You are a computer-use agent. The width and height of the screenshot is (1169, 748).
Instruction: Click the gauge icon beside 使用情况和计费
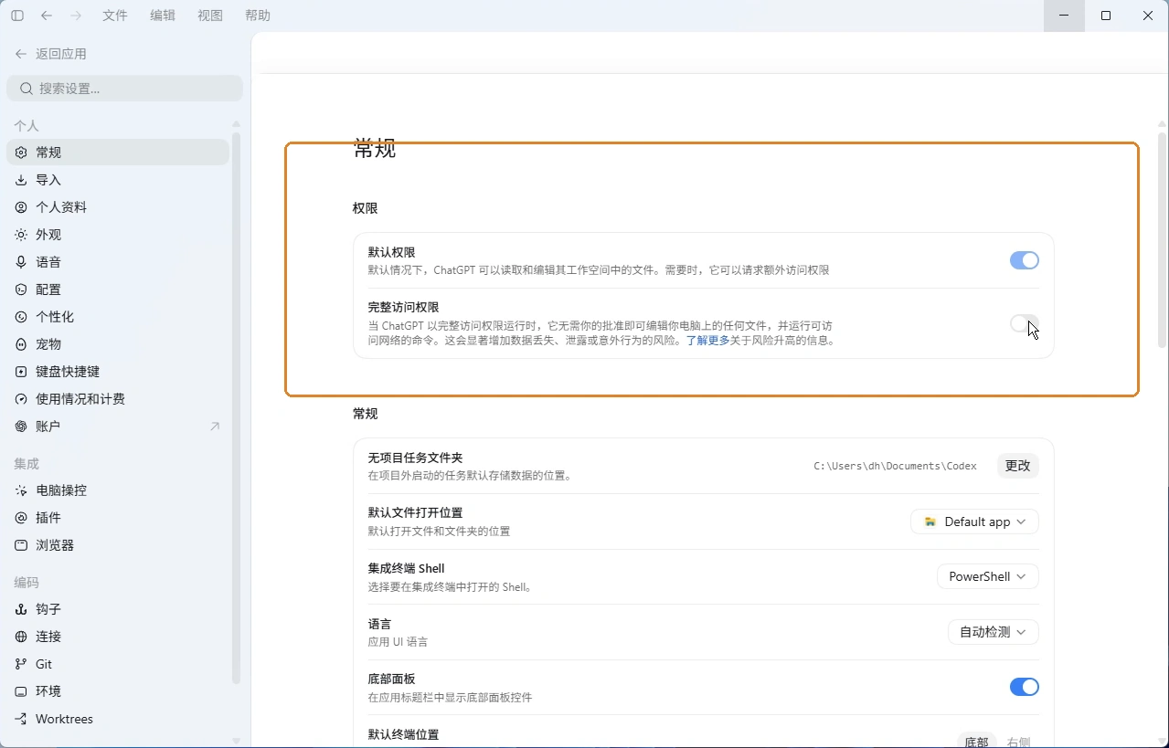point(21,399)
